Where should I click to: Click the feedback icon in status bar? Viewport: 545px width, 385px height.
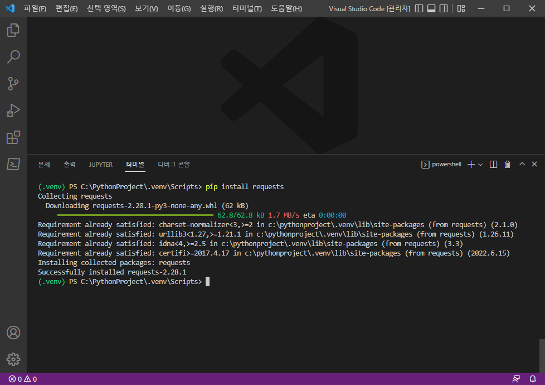pos(516,379)
